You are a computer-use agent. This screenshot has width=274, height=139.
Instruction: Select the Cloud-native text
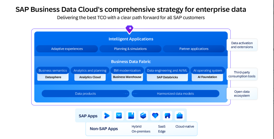pyautogui.click(x=185, y=127)
